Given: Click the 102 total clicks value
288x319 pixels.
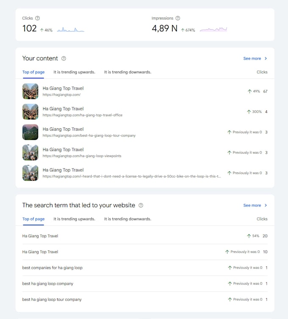Looking at the screenshot, I should pos(30,28).
